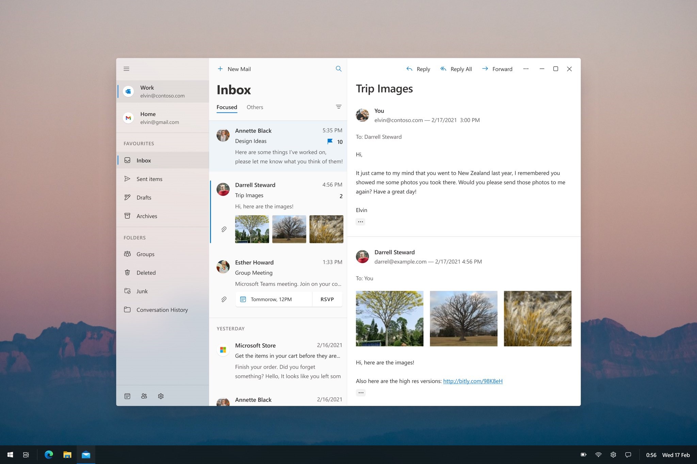Click the New Mail button
The image size is (697, 464).
click(x=234, y=69)
